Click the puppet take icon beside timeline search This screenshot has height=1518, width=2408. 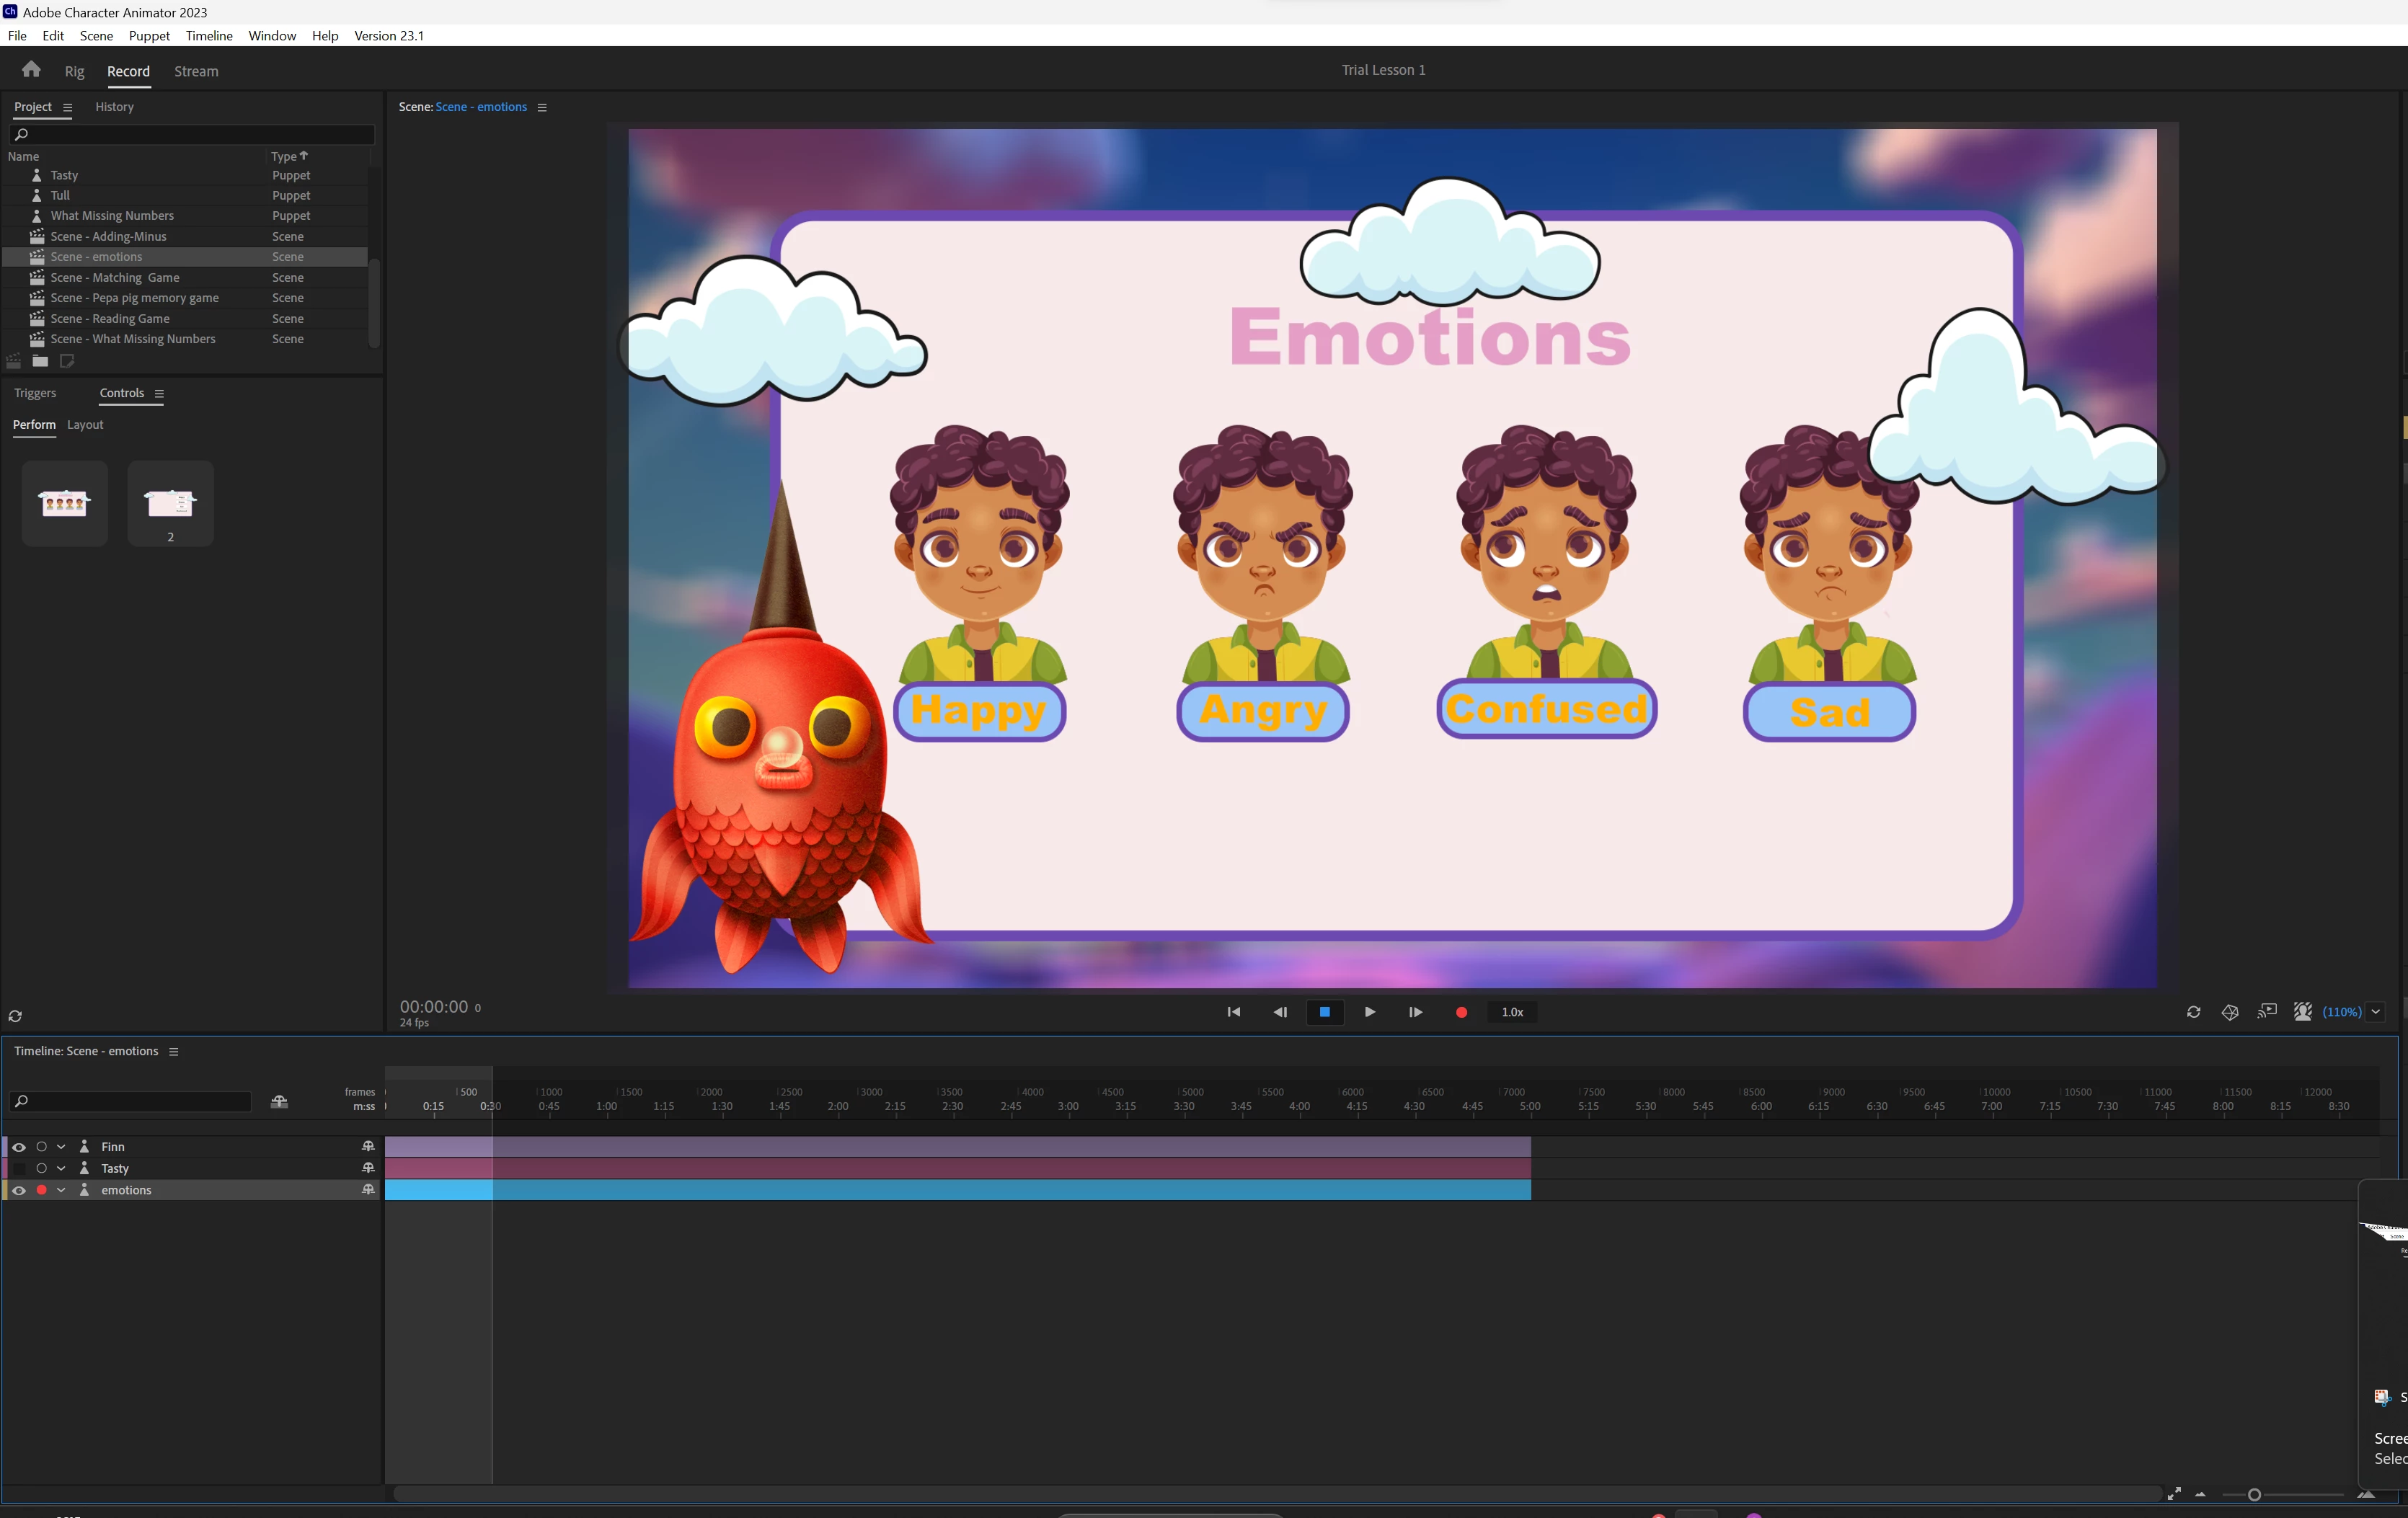click(279, 1101)
